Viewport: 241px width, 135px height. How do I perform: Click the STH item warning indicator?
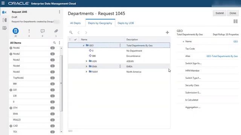click(11, 108)
